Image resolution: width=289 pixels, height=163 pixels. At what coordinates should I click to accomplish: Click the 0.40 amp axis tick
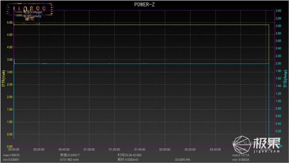[x=279, y=124]
